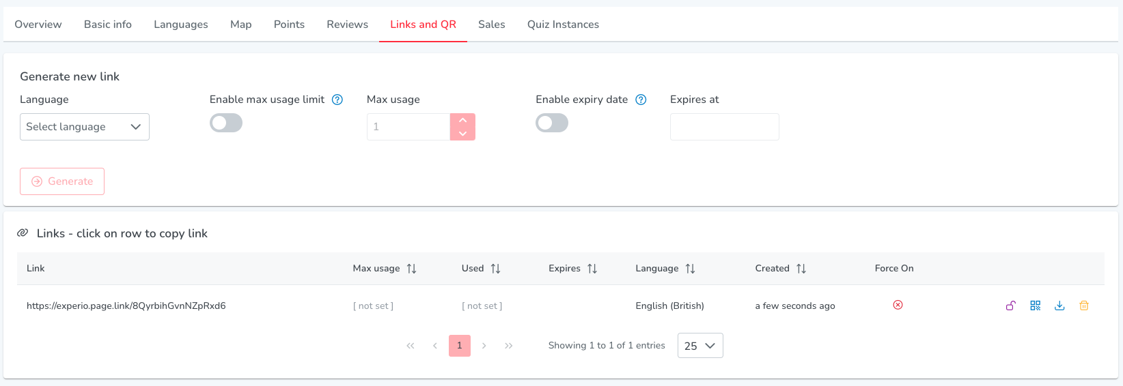Viewport: 1123px width, 386px height.
Task: Open the Reviews tab
Action: coord(347,25)
